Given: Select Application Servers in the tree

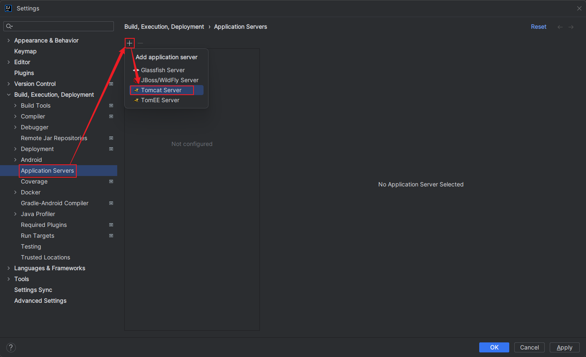Looking at the screenshot, I should (x=58, y=171).
